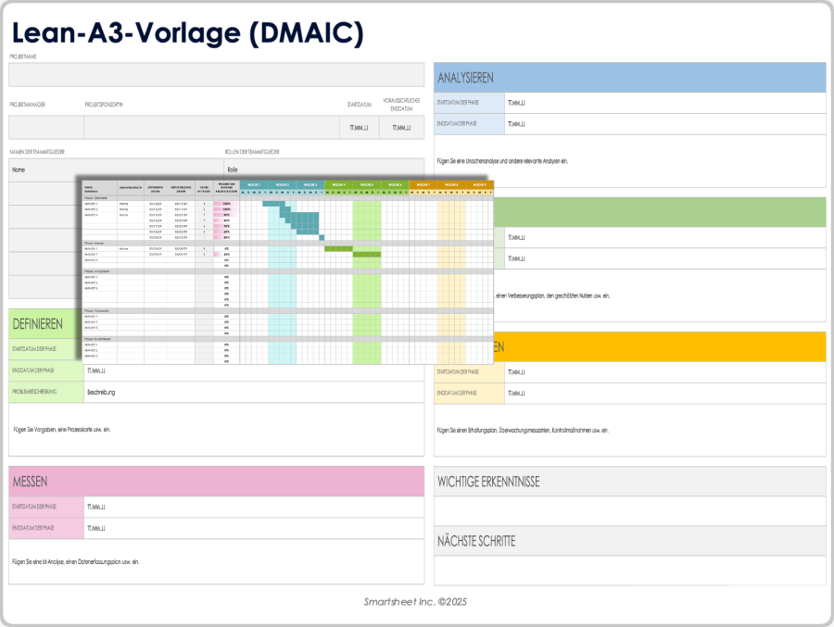Click the green DEFINIEREN section header

pyautogui.click(x=45, y=324)
